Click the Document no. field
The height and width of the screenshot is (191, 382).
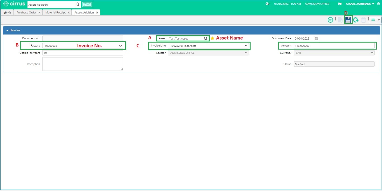pos(83,38)
